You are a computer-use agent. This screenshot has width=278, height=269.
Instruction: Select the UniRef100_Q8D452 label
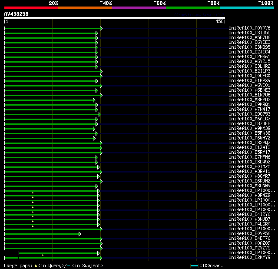[x=249, y=162]
